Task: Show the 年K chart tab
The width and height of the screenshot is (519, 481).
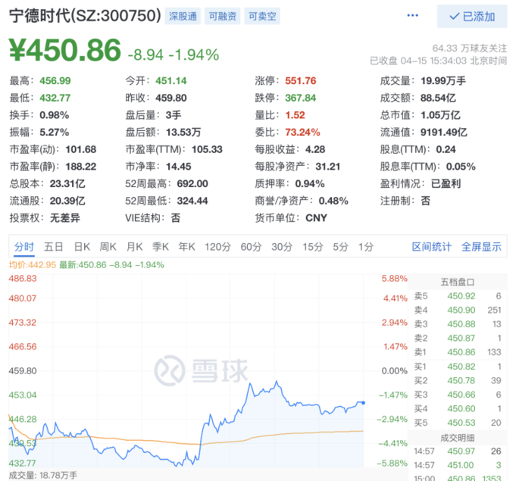Action: (186, 247)
